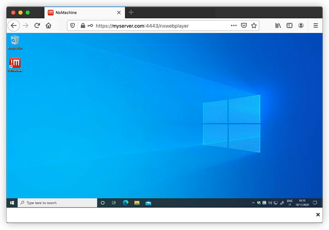This screenshot has height=230, width=329.
Task: Open Cortana circle icon in taskbar
Action: (102, 203)
